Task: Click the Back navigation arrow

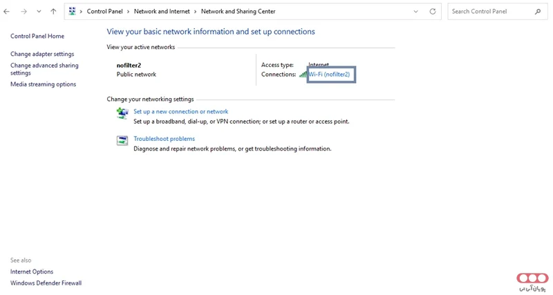Action: [7, 12]
